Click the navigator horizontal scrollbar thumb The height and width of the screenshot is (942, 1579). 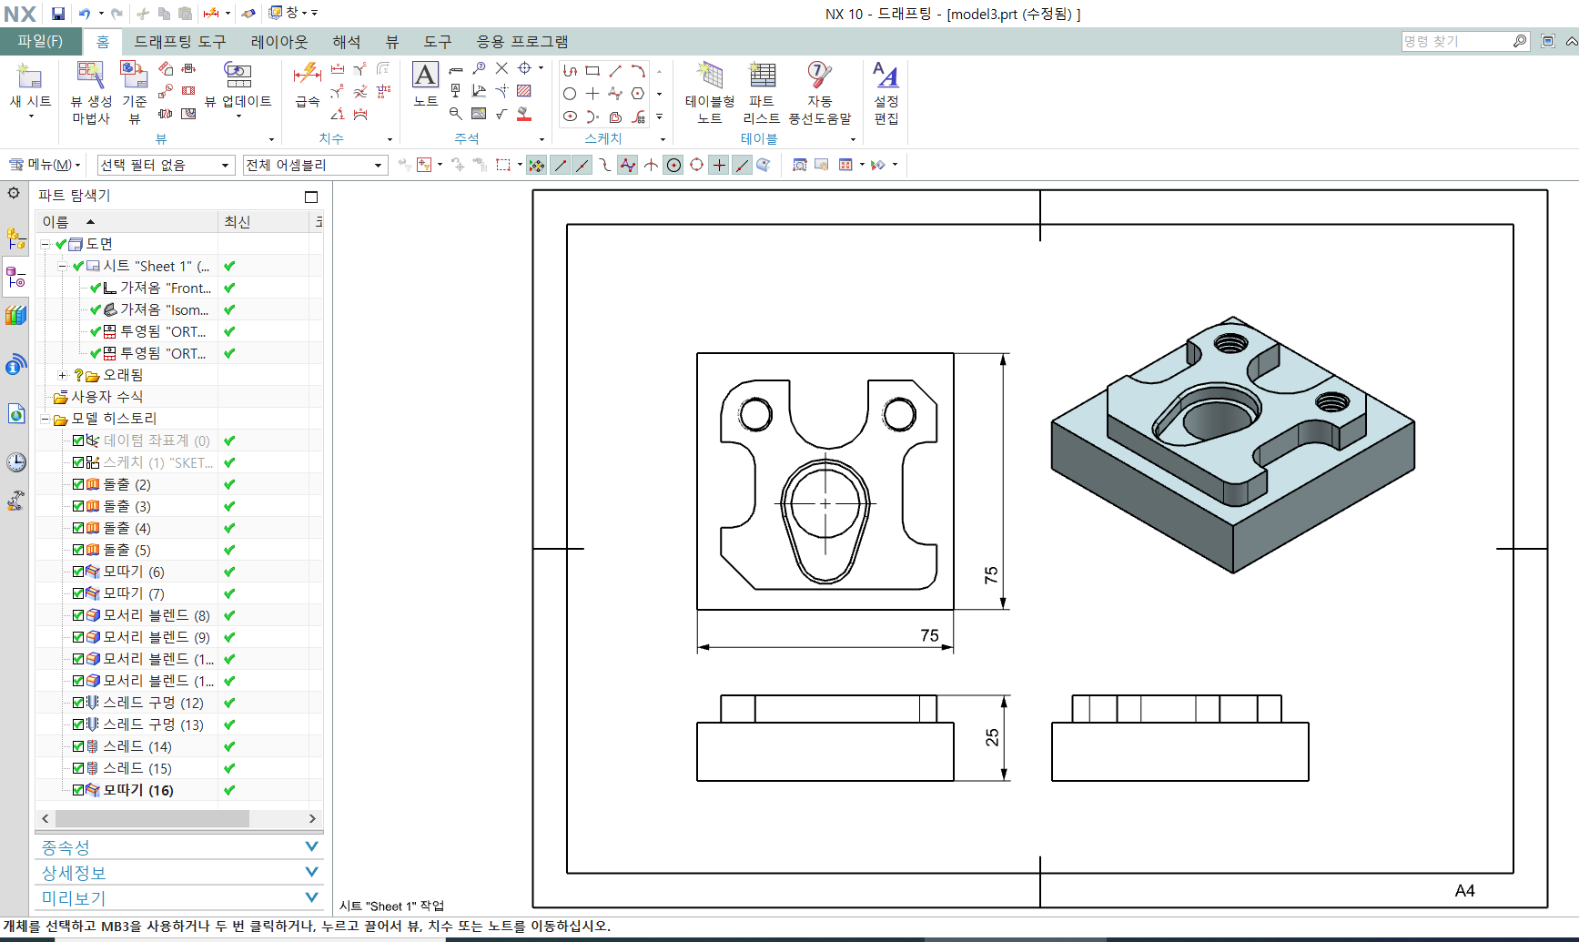pos(152,819)
